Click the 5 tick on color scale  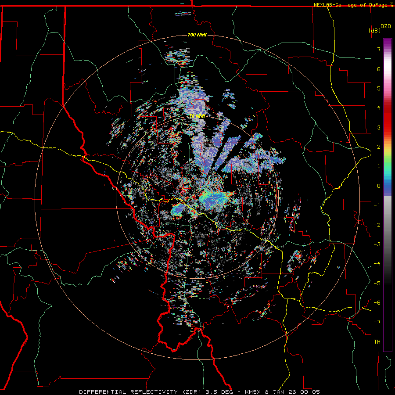(x=379, y=88)
